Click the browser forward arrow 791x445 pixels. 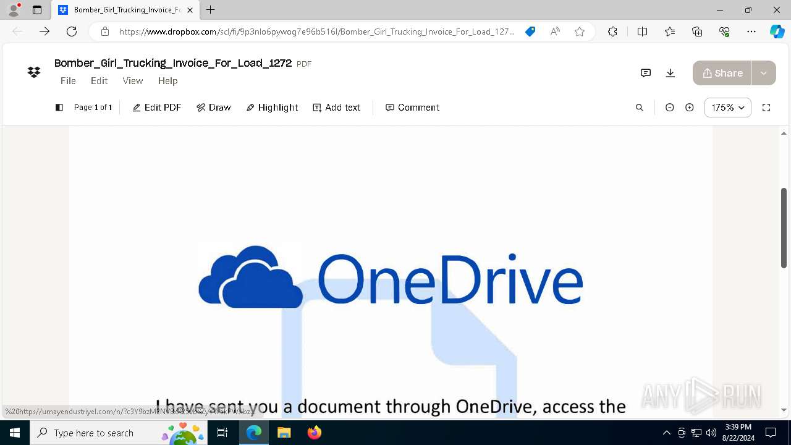click(44, 32)
